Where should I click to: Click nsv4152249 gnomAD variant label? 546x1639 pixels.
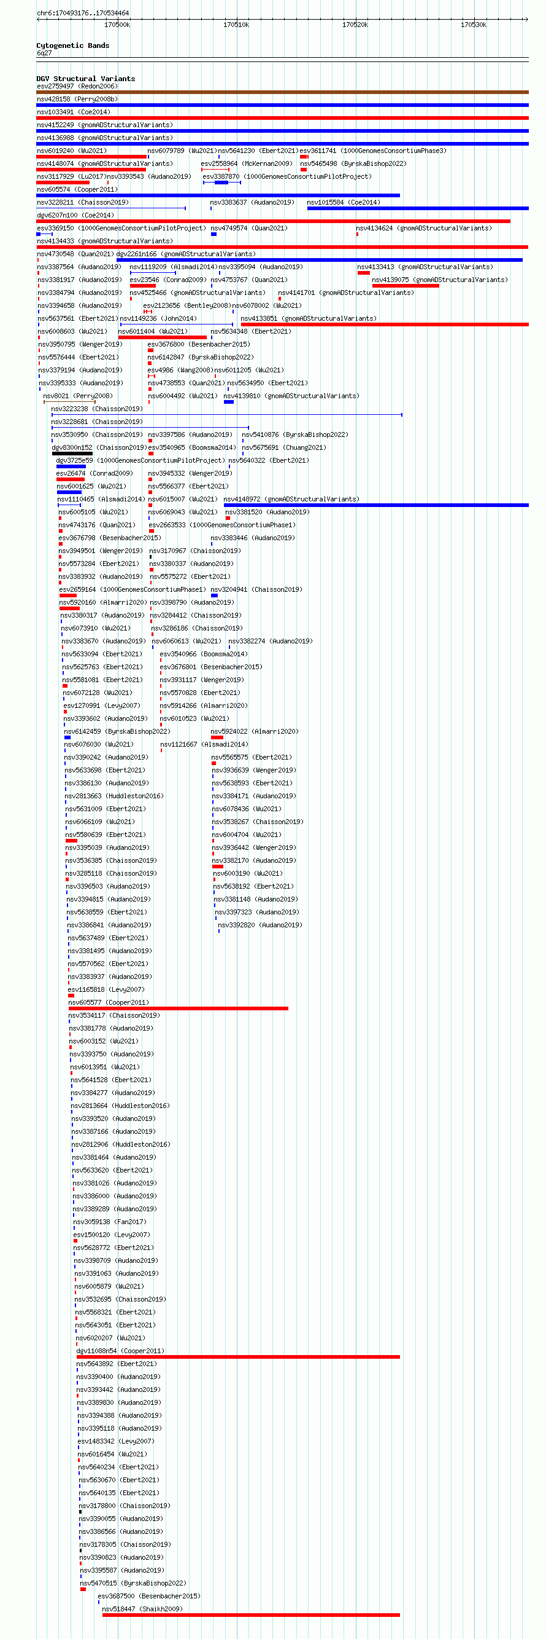click(x=105, y=125)
